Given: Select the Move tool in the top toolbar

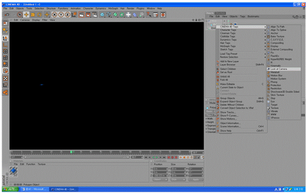Looking at the screenshot, I should [x=26, y=15].
